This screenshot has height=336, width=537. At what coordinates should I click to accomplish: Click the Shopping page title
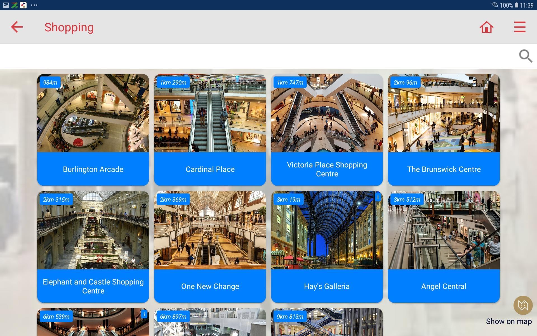[x=69, y=27]
